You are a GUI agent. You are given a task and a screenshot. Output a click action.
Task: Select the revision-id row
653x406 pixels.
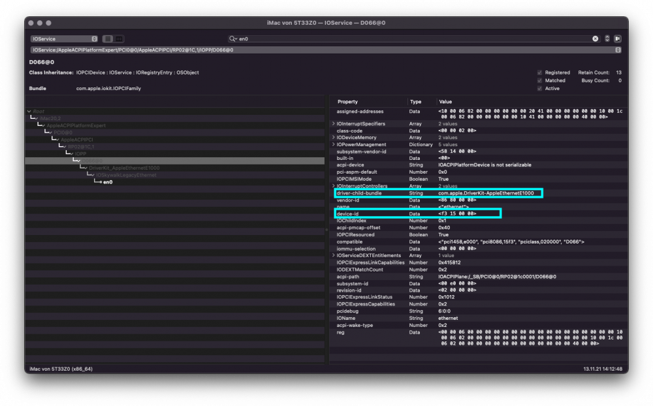(x=479, y=290)
